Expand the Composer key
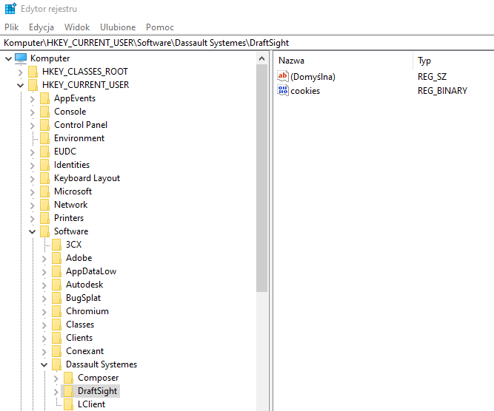This screenshot has height=411, width=494. pyautogui.click(x=56, y=378)
